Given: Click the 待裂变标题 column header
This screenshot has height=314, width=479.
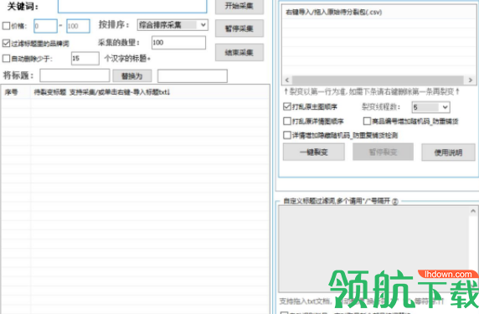Looking at the screenshot, I should (150, 92).
